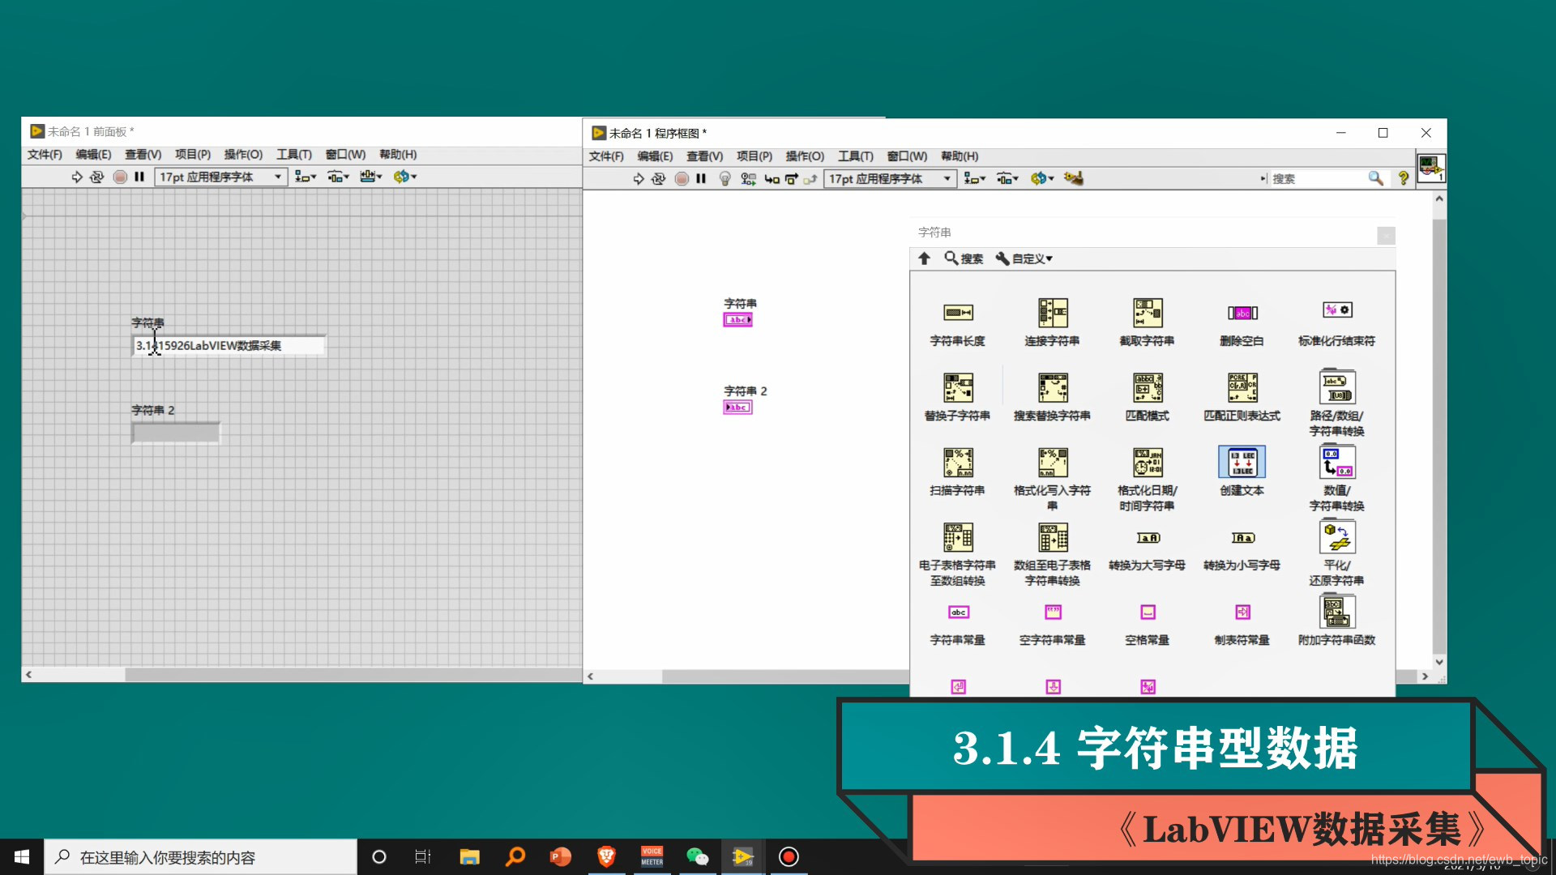The image size is (1556, 875).
Task: Go up one level in the palette
Action: 924,258
